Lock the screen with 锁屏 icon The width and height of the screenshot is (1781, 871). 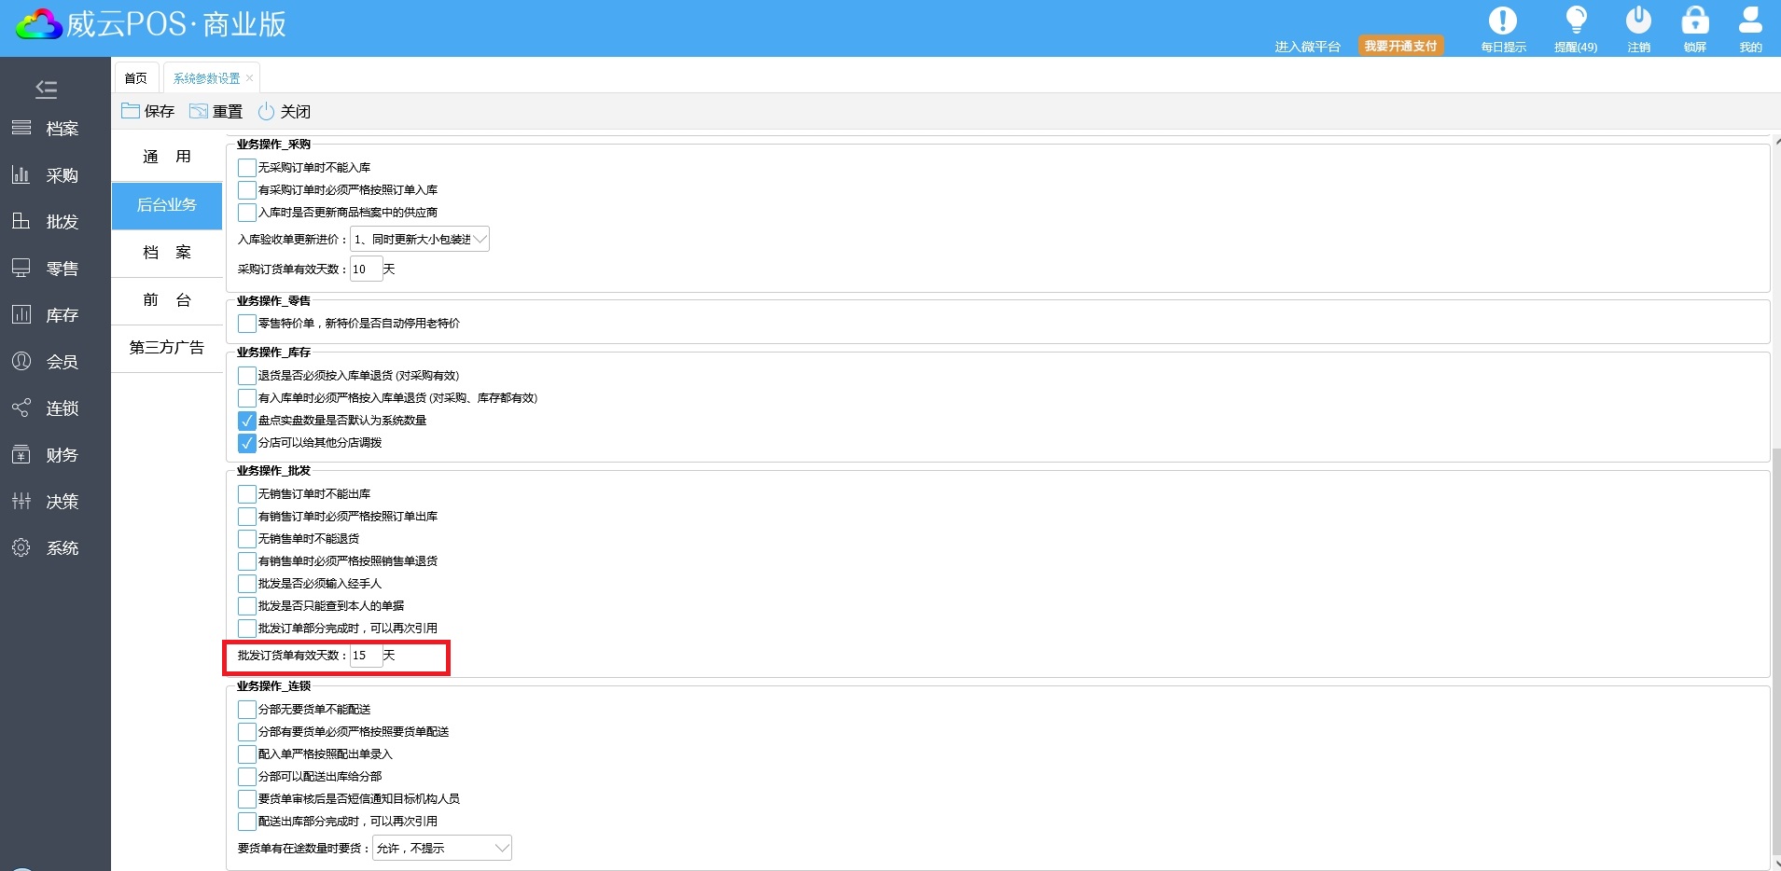pyautogui.click(x=1694, y=22)
